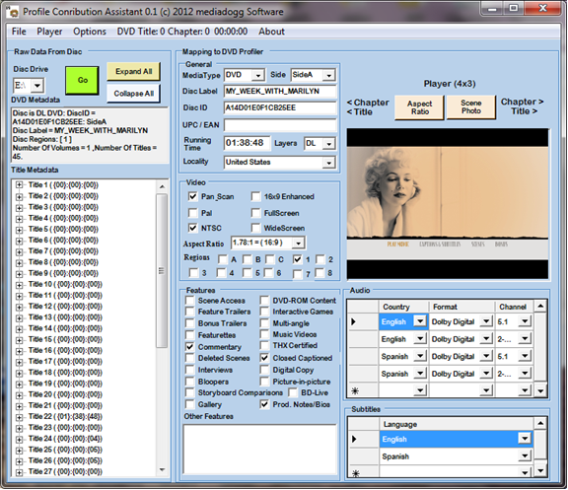
Task: Click new-row asterisk in Subtitles grid
Action: pos(356,473)
